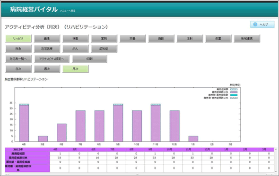Screen dimensions: 279x176
Task: Click the 廃用症候群 legend swatch in chart
Action: [234, 89]
